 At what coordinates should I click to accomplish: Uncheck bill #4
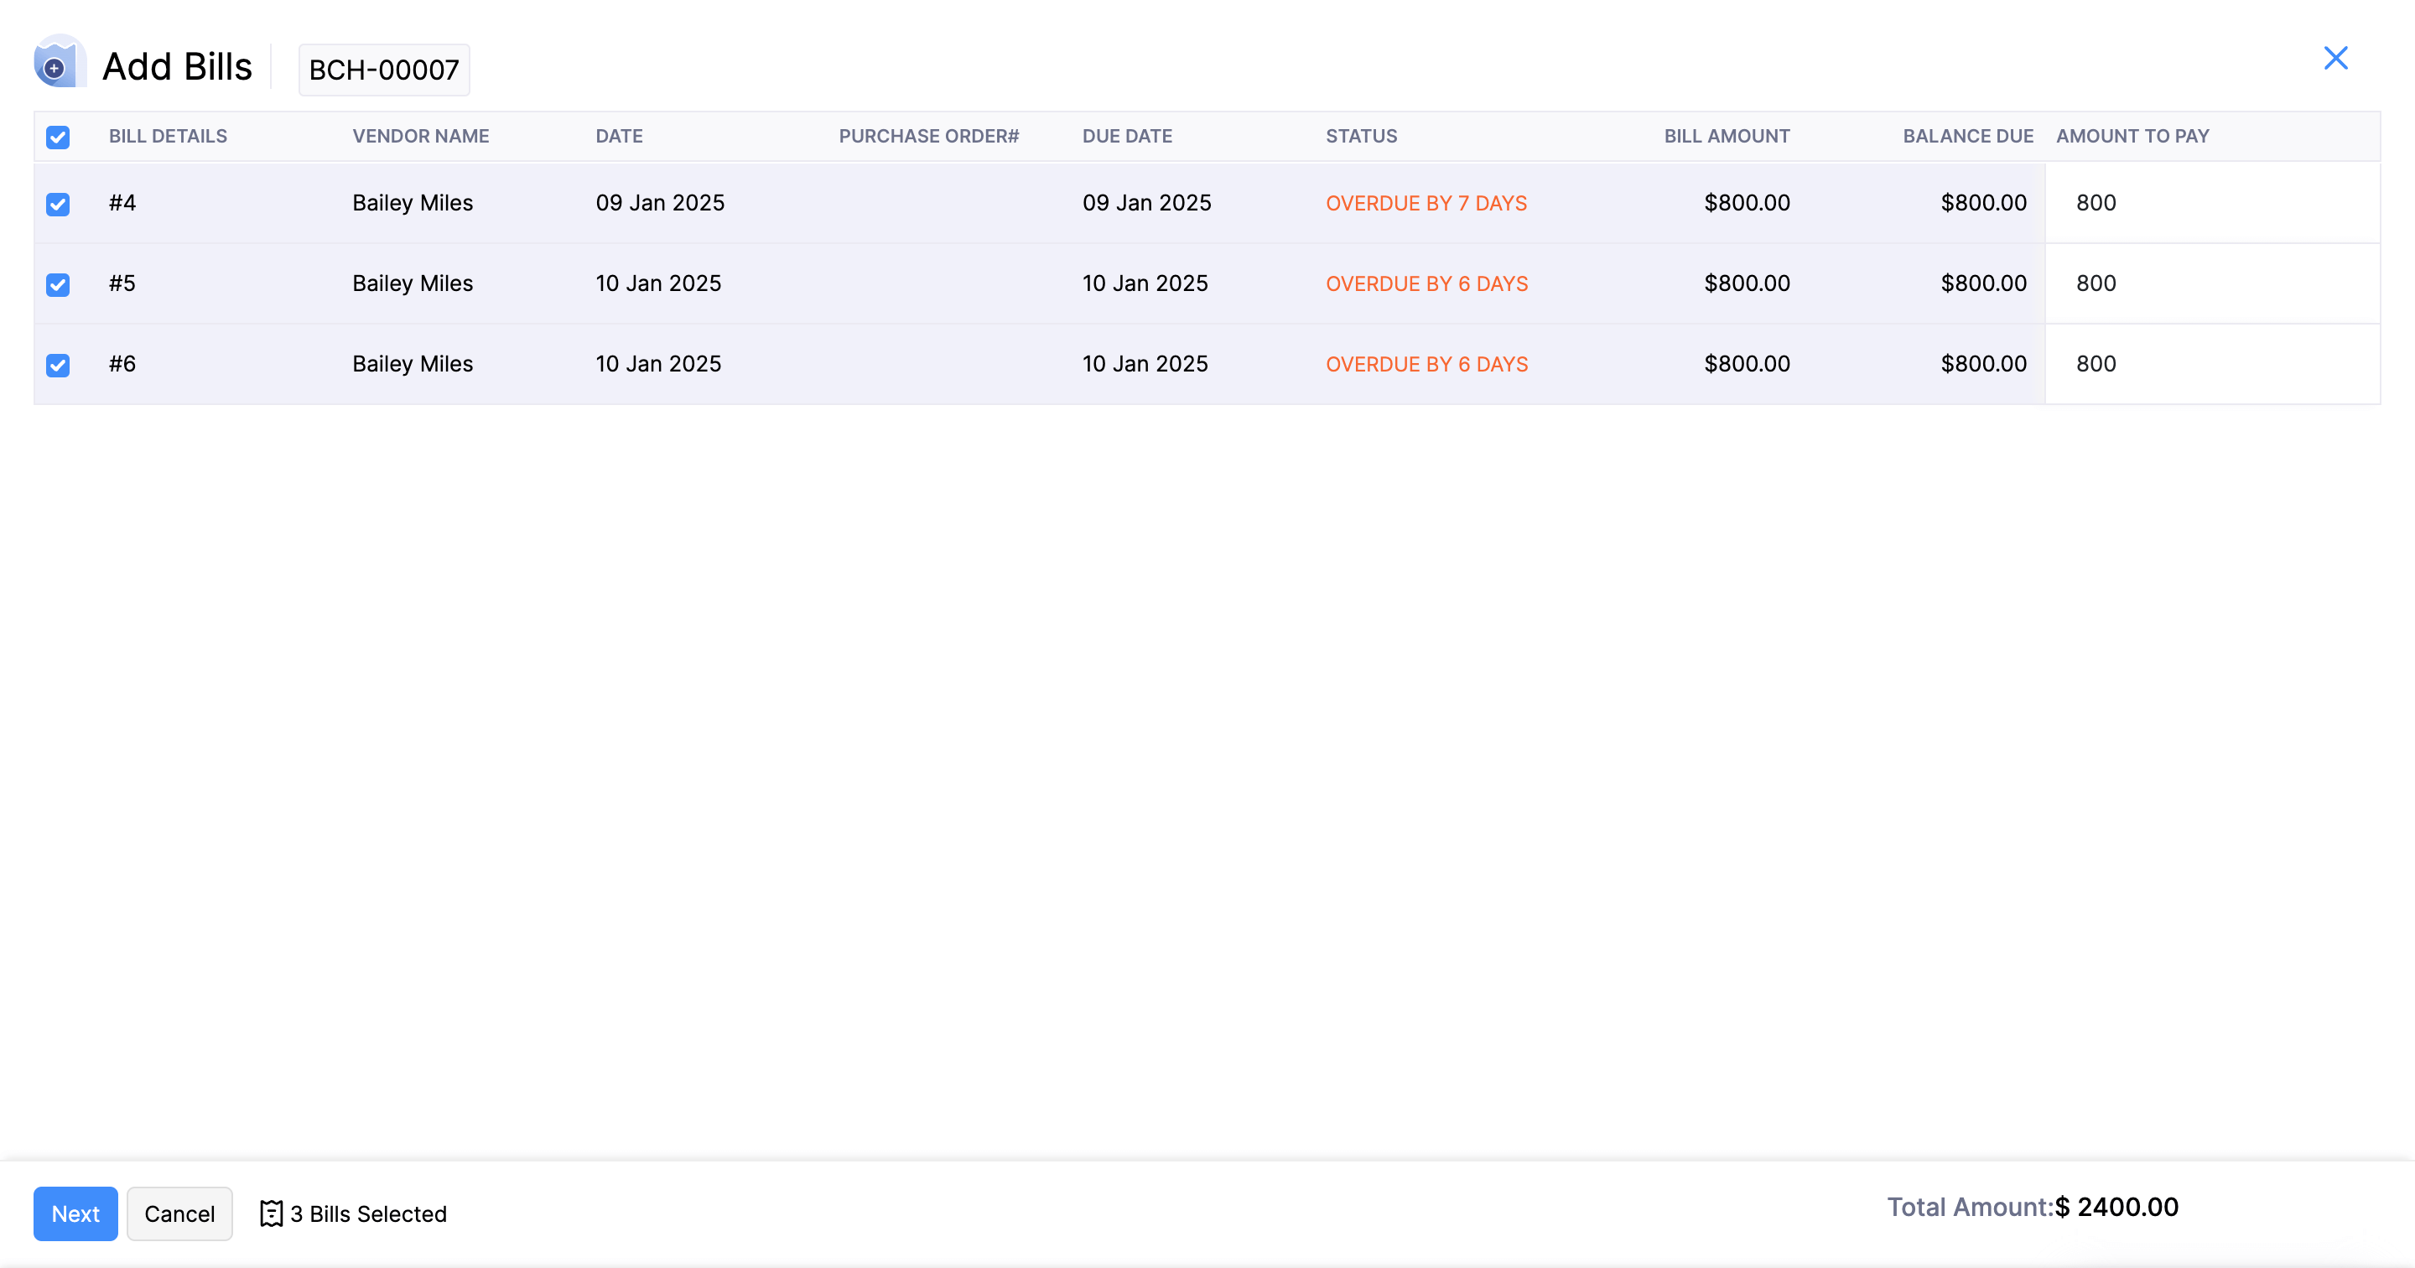pyautogui.click(x=57, y=204)
